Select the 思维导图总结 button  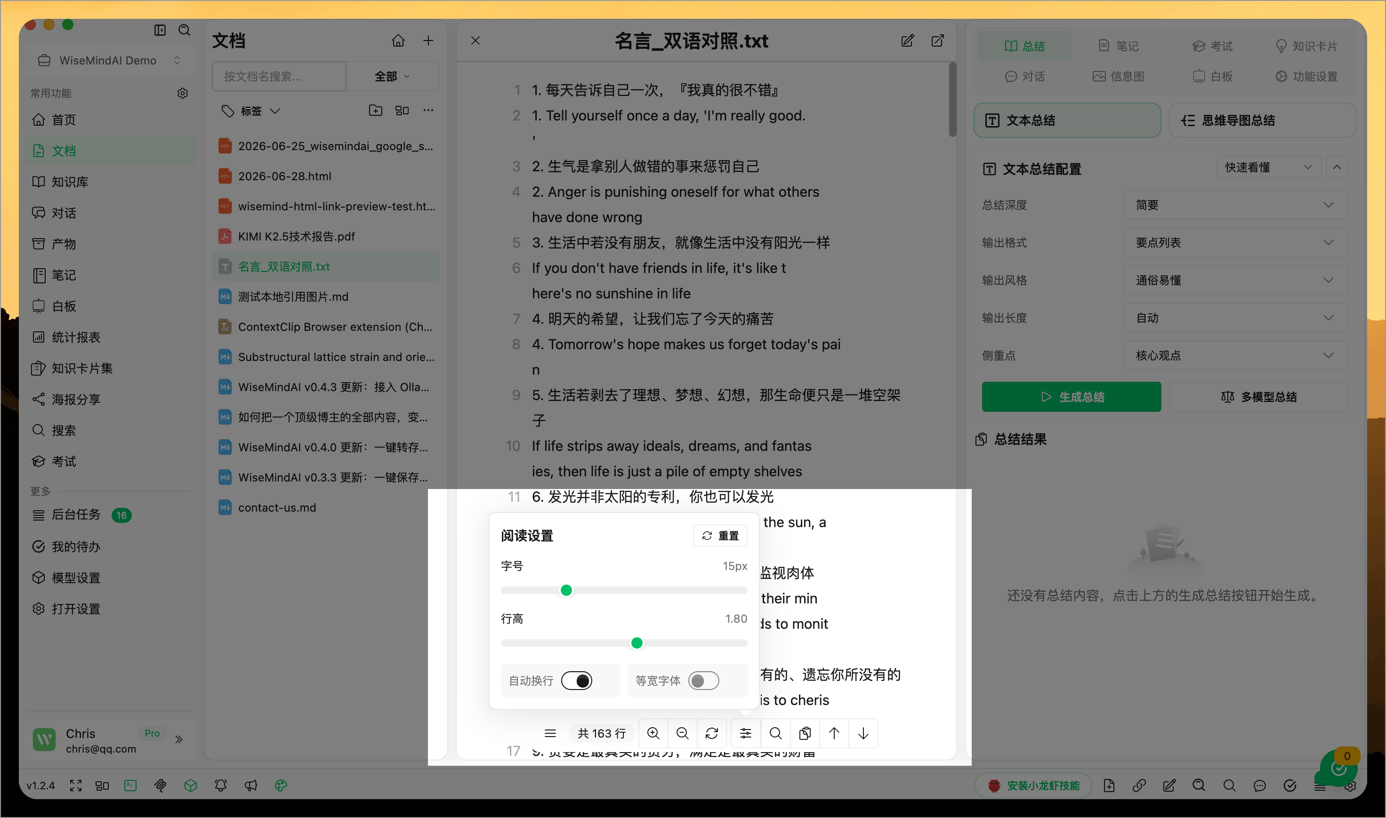(1263, 120)
